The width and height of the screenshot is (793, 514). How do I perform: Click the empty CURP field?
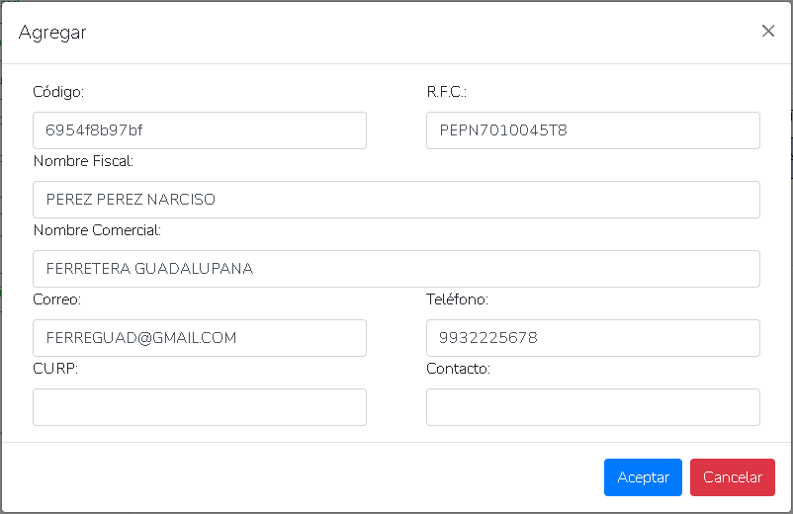tap(199, 407)
